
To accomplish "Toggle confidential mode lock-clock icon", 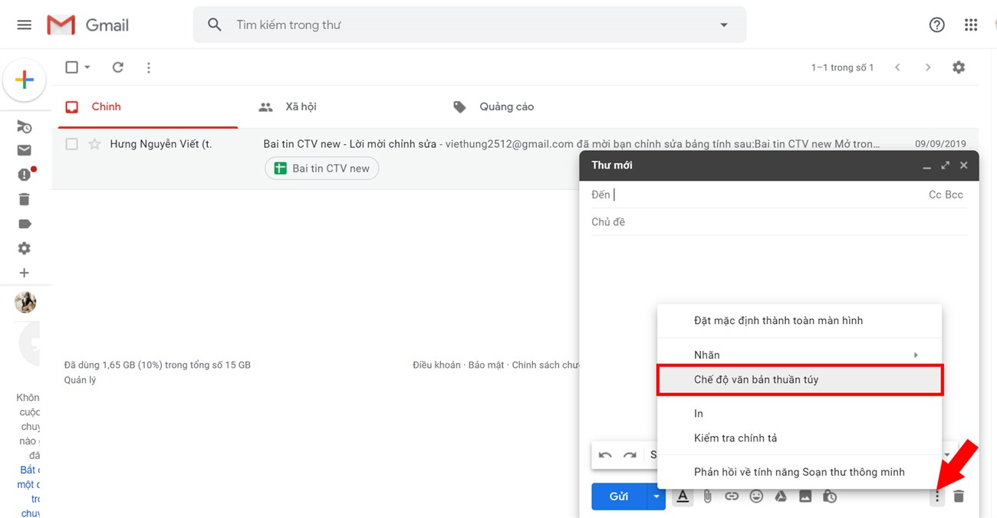I will coord(830,497).
